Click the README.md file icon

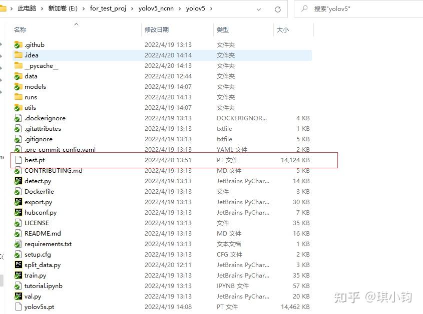click(18, 234)
